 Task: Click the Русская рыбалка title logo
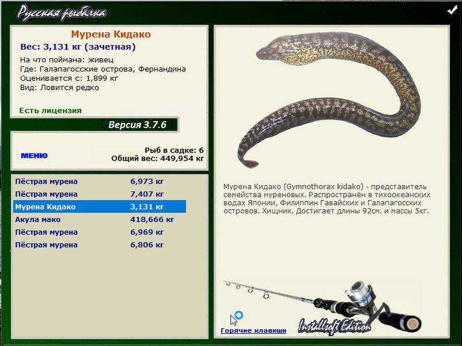(62, 13)
